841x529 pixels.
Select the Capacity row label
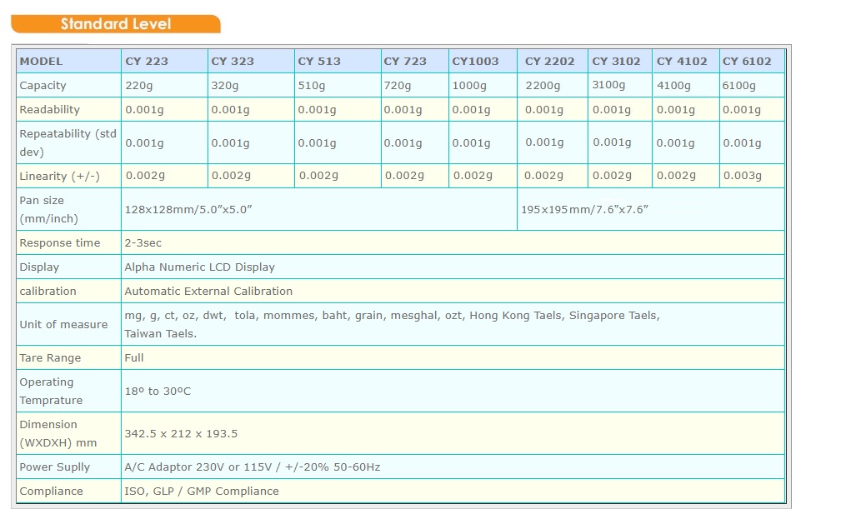tap(43, 85)
